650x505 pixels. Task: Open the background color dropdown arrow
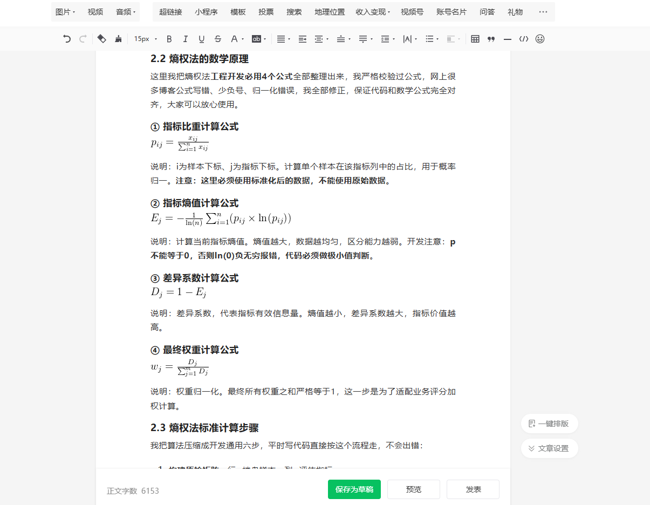point(265,39)
